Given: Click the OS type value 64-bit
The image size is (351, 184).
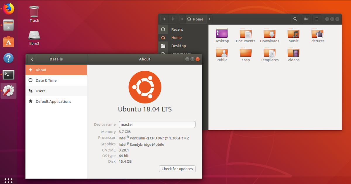Looking at the screenshot, I should coord(124,156).
